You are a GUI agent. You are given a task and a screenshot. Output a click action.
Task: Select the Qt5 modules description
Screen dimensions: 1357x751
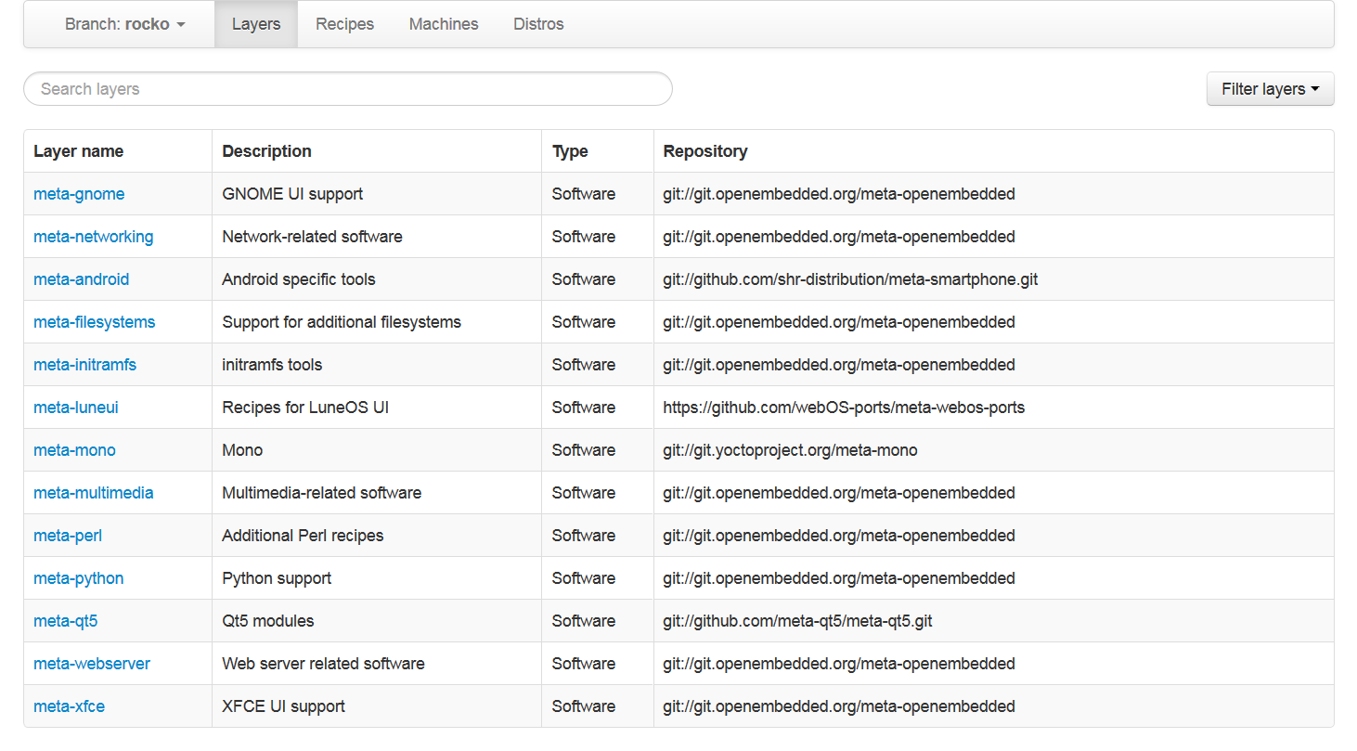point(268,621)
